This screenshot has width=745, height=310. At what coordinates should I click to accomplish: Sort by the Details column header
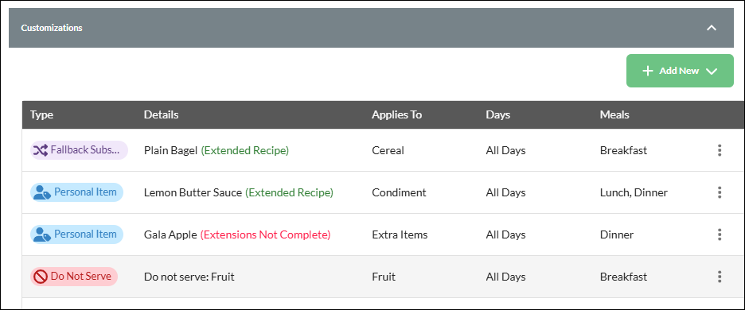click(161, 115)
